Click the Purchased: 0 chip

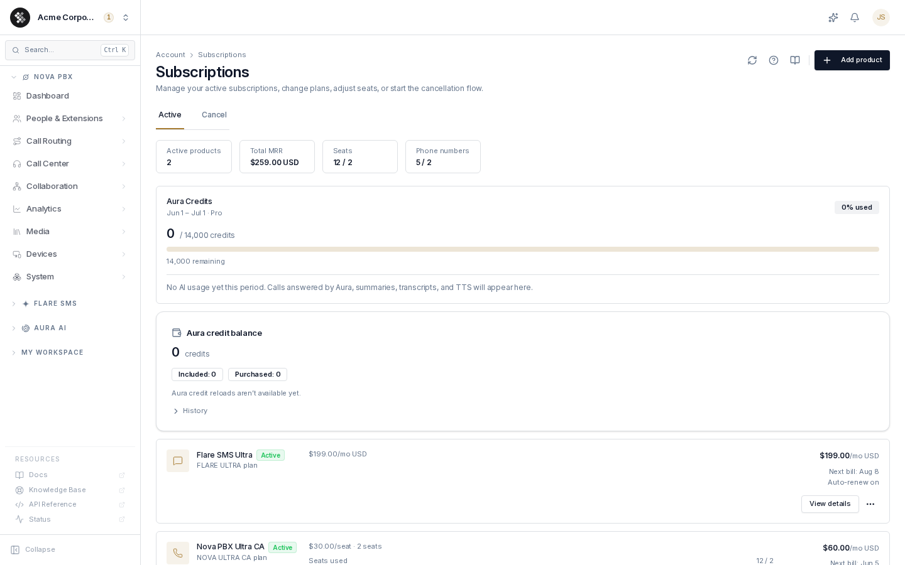click(x=258, y=375)
